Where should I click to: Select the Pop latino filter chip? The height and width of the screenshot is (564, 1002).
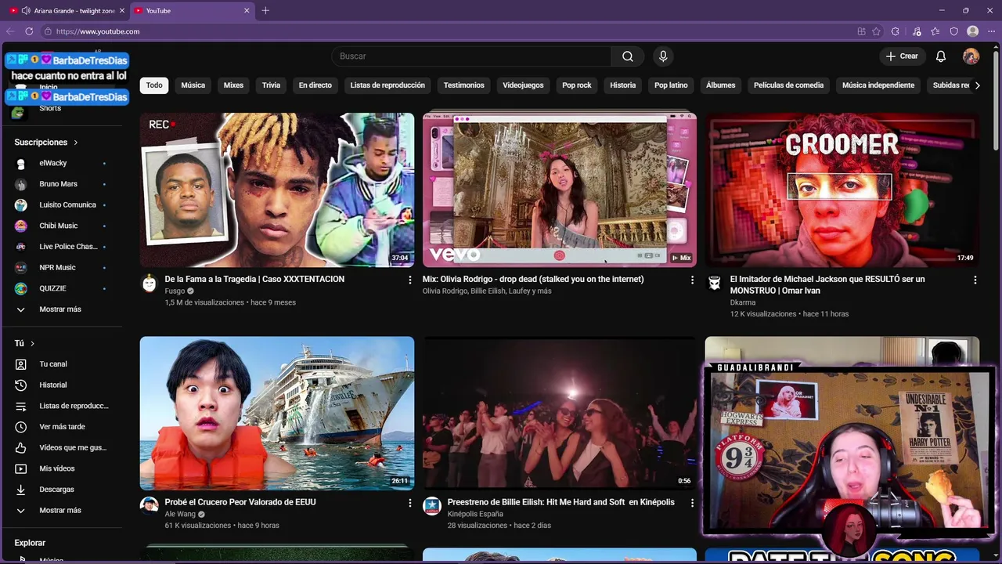671,85
